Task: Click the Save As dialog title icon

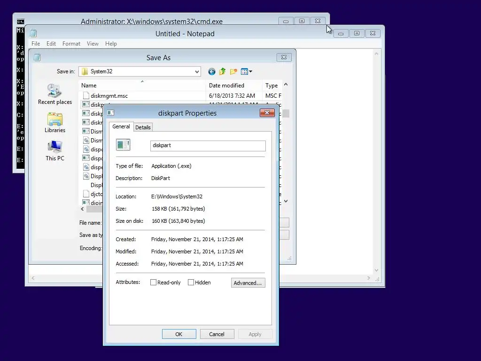Action: pyautogui.click(x=37, y=57)
